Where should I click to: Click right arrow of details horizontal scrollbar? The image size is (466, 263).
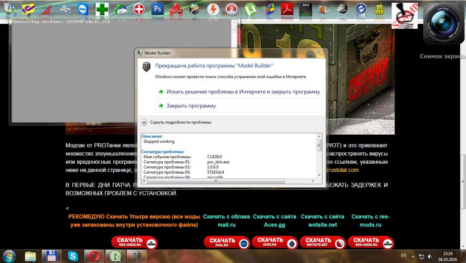pos(314,181)
